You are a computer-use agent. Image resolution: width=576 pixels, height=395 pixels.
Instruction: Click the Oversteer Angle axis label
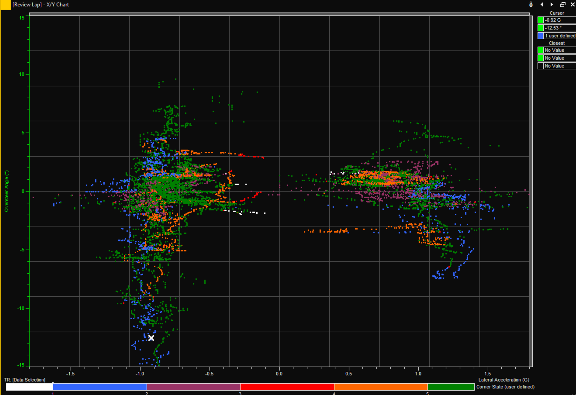coord(6,191)
